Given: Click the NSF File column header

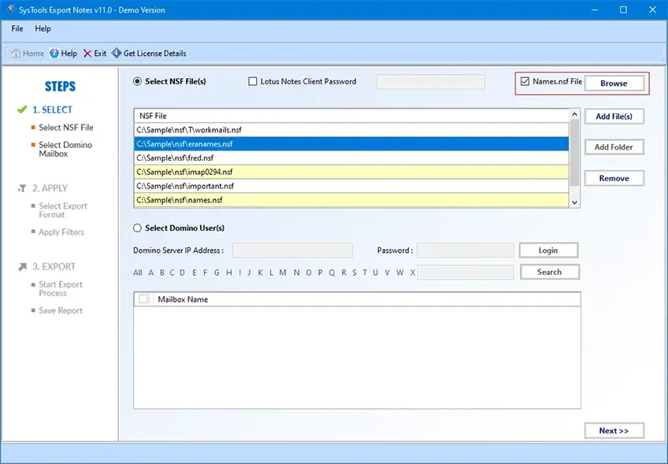Looking at the screenshot, I should [x=351, y=116].
